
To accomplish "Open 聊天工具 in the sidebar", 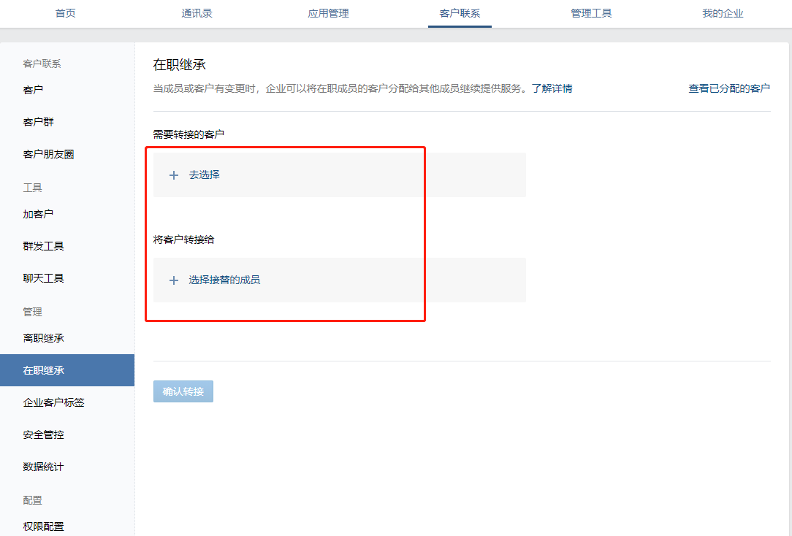I will [x=43, y=278].
